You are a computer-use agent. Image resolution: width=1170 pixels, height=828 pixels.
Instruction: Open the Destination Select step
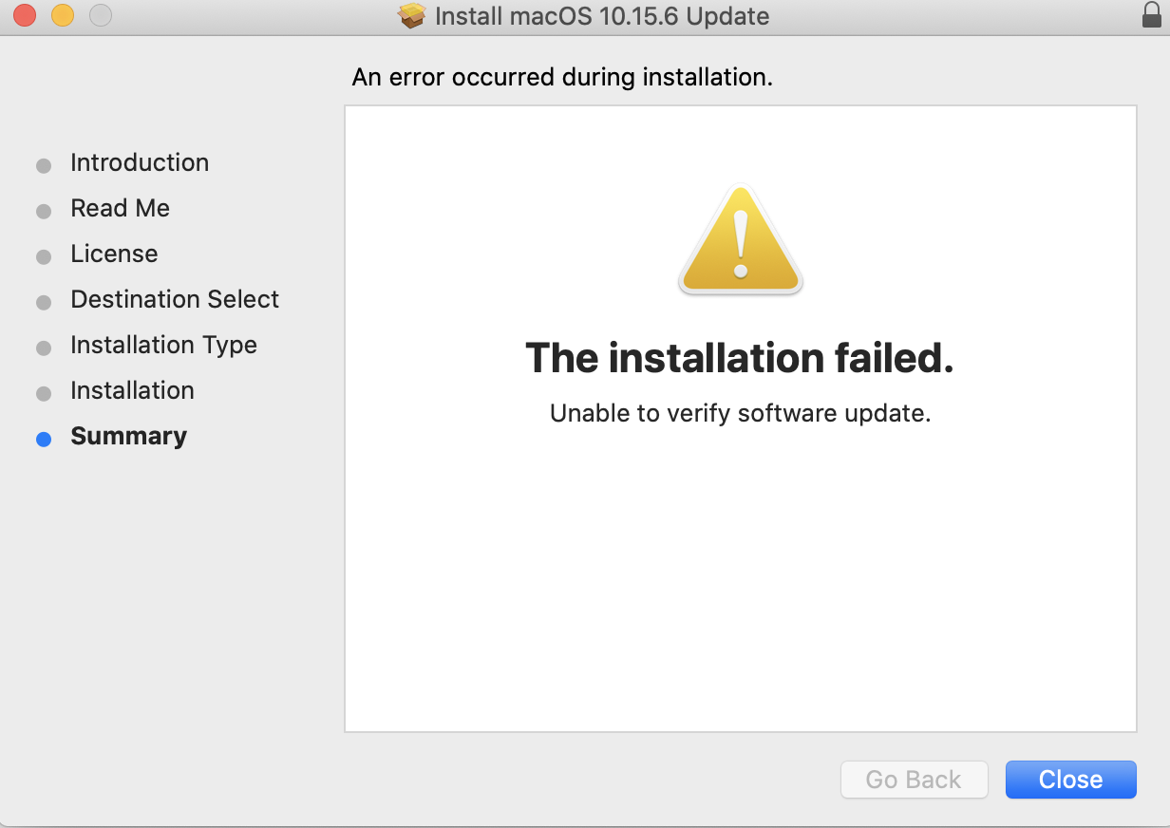click(175, 299)
